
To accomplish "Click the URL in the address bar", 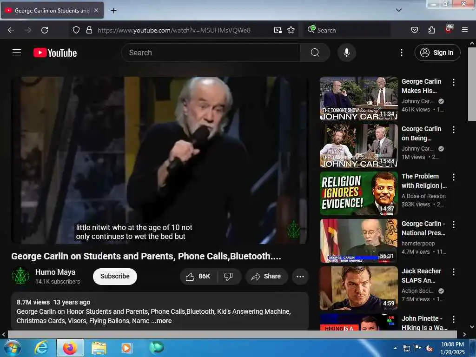I will pos(174,30).
